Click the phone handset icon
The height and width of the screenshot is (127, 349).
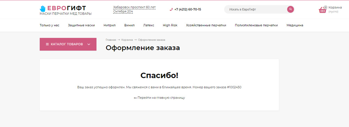pyautogui.click(x=171, y=9)
